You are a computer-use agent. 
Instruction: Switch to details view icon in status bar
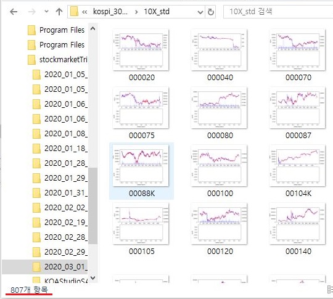coord(331,290)
